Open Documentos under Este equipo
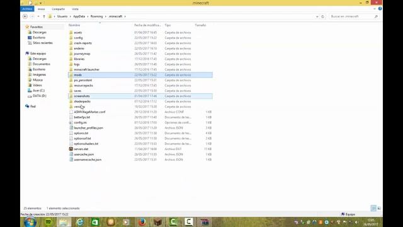The height and width of the screenshot is (227, 403). (x=42, y=64)
